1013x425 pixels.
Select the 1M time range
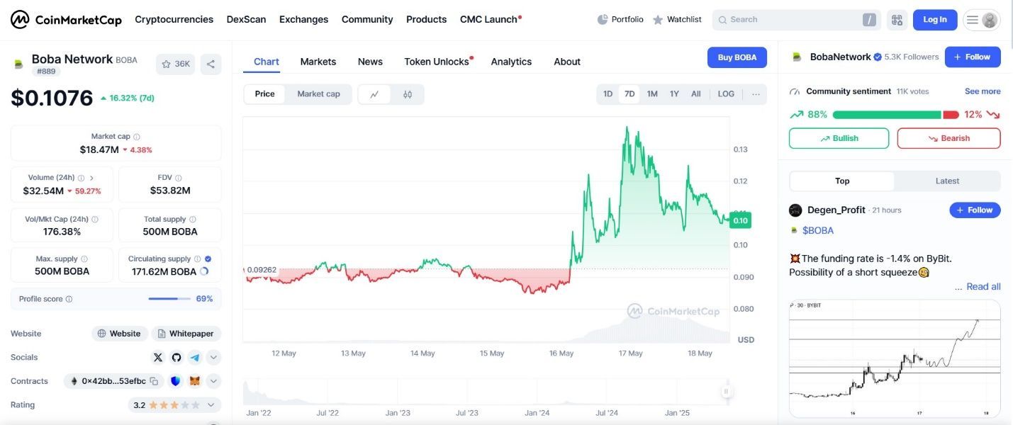tap(652, 94)
